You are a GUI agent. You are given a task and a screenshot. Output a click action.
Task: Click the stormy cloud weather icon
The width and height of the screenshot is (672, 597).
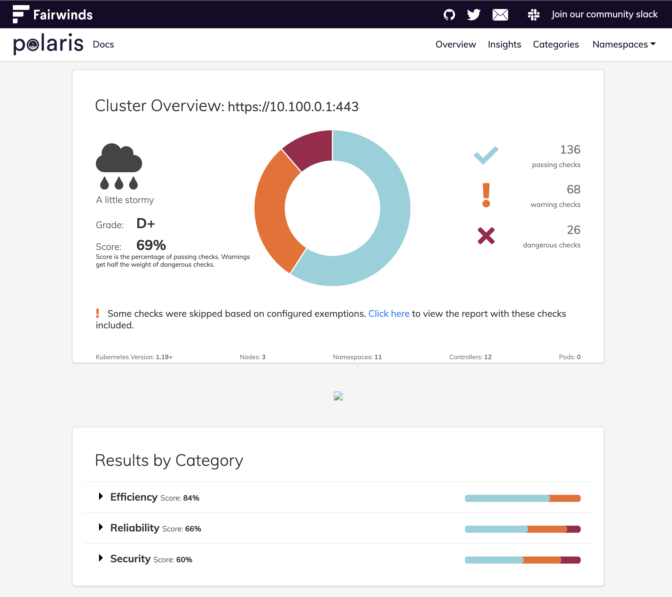pos(119,166)
